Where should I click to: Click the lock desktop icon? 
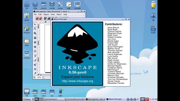153,5
